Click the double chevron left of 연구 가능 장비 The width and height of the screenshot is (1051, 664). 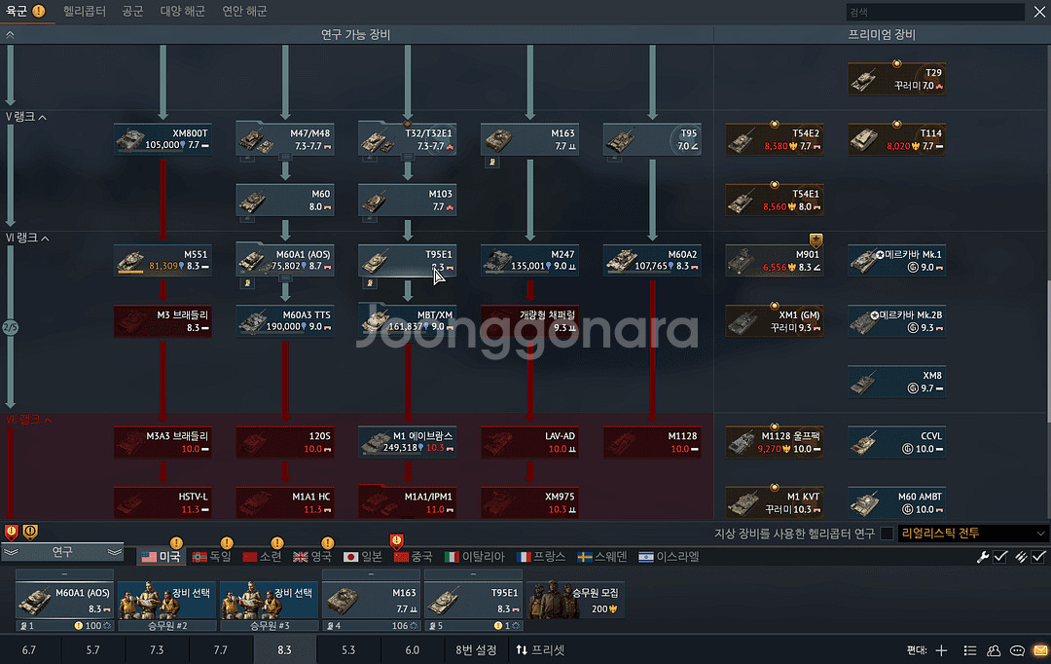click(10, 34)
